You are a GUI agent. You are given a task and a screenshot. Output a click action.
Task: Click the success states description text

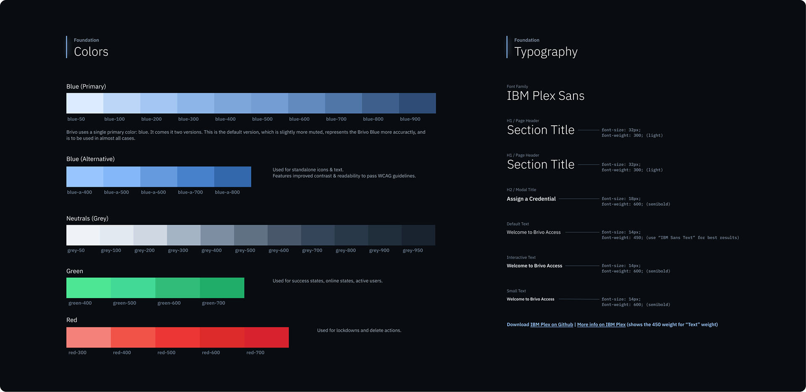327,281
